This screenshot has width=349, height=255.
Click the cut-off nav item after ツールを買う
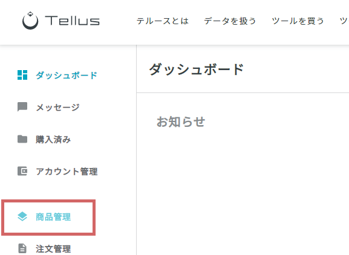click(344, 21)
